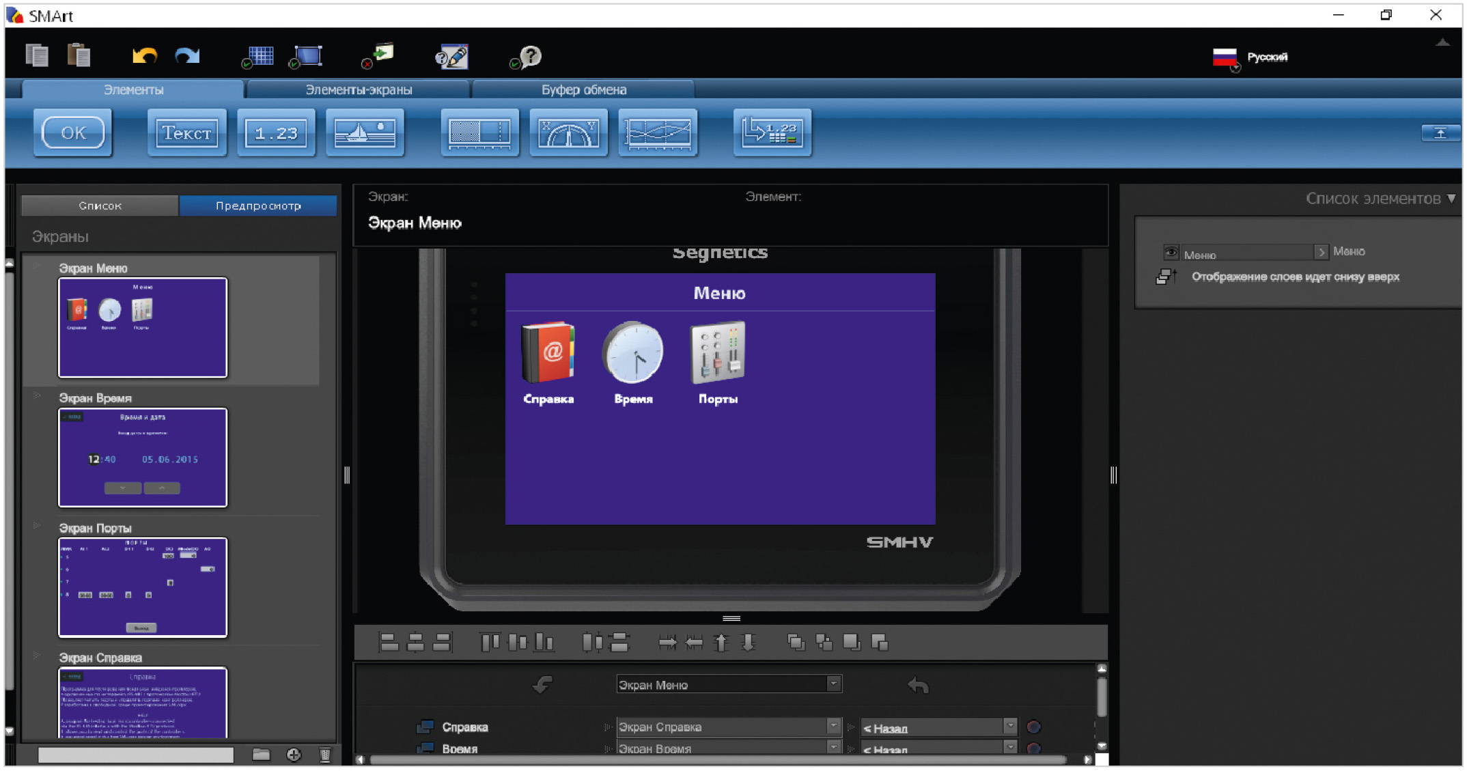Insert the 1.23 numeric element
Image resolution: width=1467 pixels, height=771 pixels.
[x=276, y=132]
